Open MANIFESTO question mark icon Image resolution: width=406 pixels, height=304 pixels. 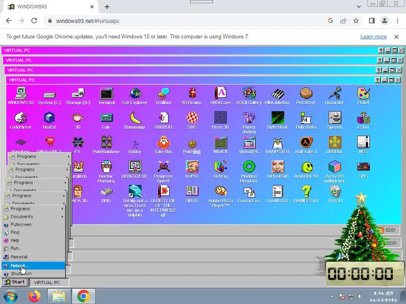pyautogui.click(x=306, y=194)
